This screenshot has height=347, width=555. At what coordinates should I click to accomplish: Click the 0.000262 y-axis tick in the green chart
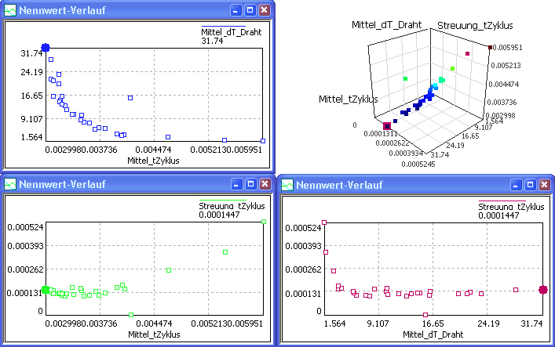25,269
